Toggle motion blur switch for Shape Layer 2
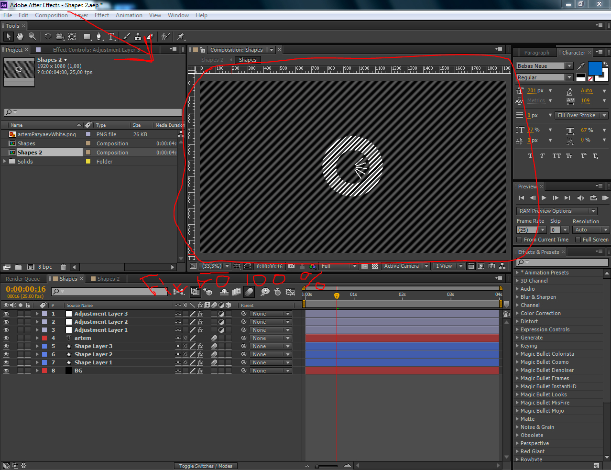The image size is (611, 470). pyautogui.click(x=215, y=355)
